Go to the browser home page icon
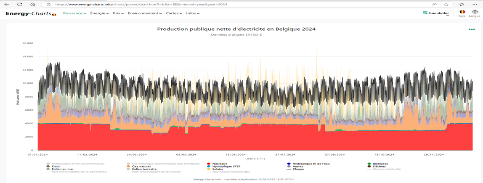 [x=33, y=4]
